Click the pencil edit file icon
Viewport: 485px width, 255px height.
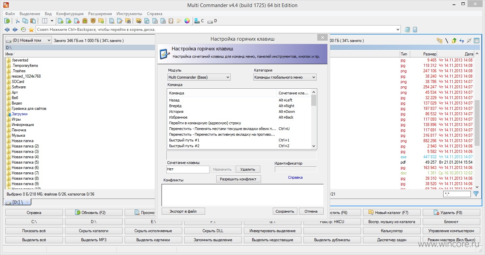tap(120, 21)
